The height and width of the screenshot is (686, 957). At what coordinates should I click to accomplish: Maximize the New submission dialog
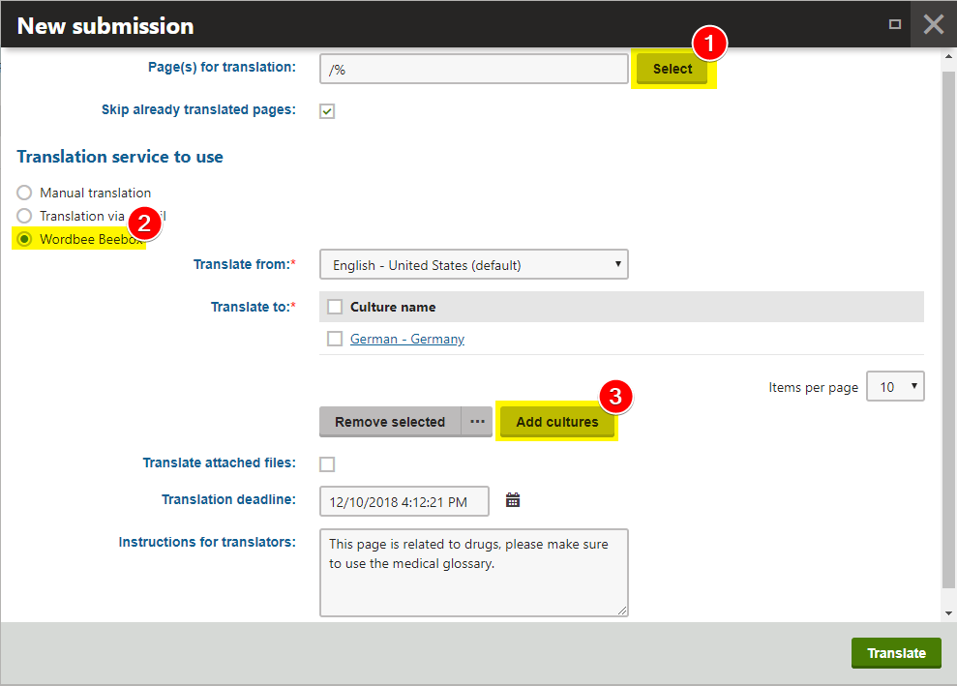click(x=895, y=24)
